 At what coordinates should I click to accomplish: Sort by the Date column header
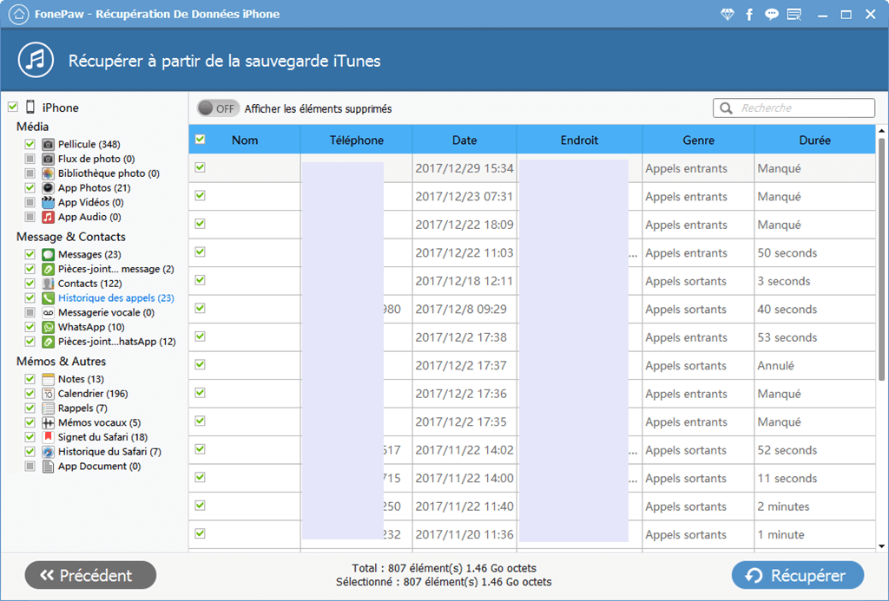(464, 140)
